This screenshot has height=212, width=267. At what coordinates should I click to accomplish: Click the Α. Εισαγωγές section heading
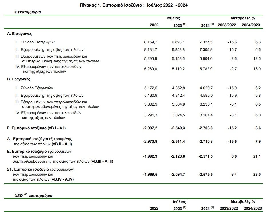point(20,33)
